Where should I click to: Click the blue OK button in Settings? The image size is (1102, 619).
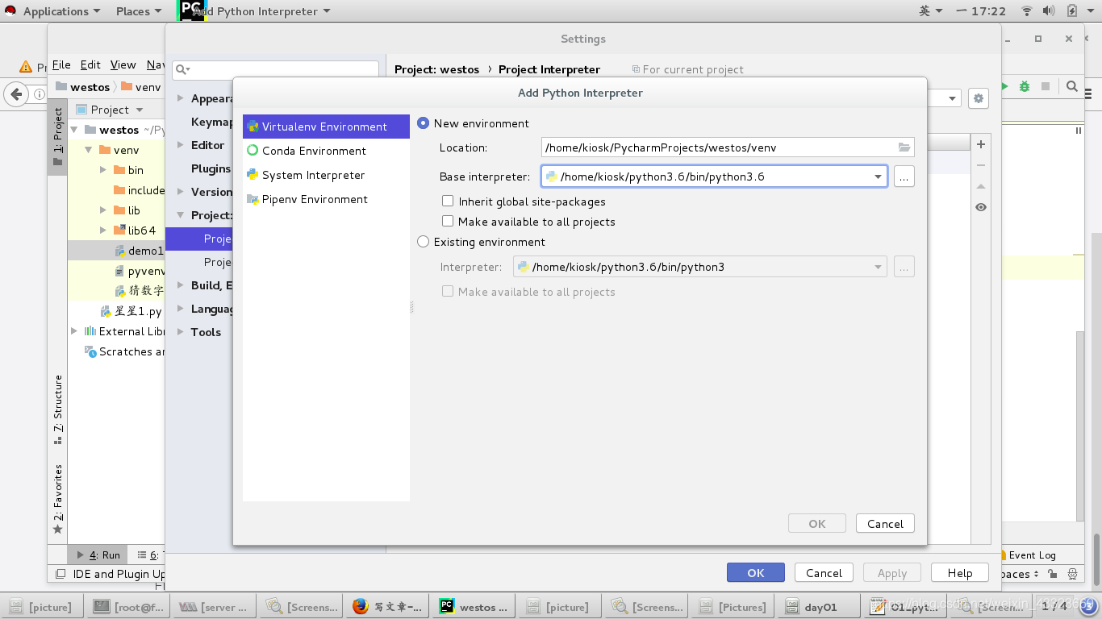point(756,573)
